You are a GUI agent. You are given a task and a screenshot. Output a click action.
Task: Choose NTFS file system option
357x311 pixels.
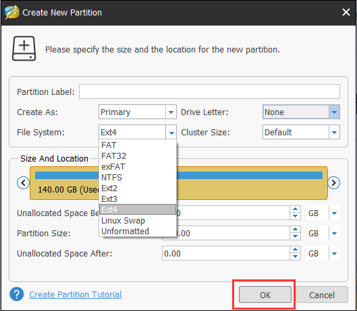[x=138, y=177]
